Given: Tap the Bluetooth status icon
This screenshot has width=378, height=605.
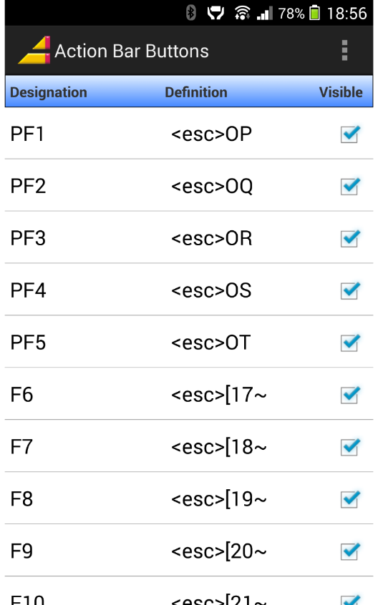Looking at the screenshot, I should 190,13.
